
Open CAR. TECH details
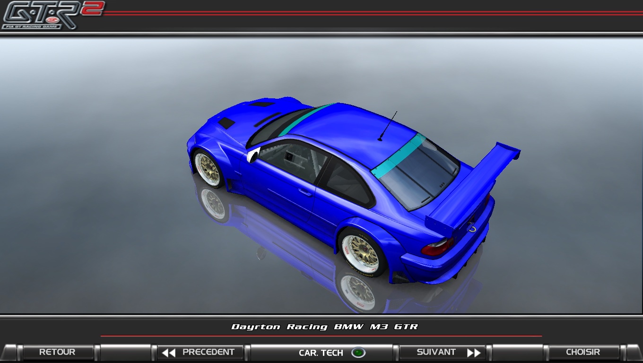(x=321, y=353)
